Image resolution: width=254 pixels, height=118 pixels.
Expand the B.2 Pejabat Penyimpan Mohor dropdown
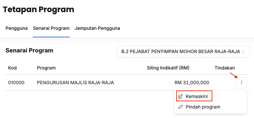183,51
